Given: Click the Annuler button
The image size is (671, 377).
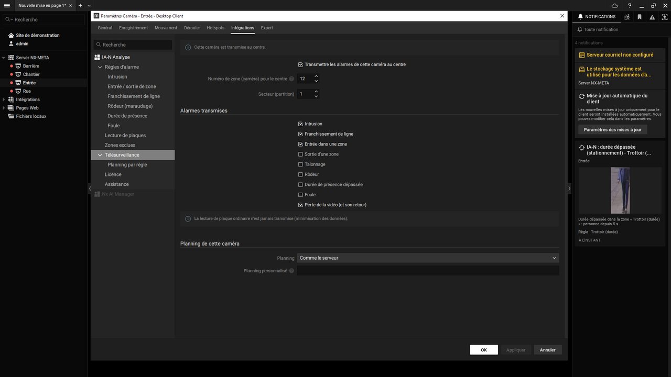Looking at the screenshot, I should [548, 350].
